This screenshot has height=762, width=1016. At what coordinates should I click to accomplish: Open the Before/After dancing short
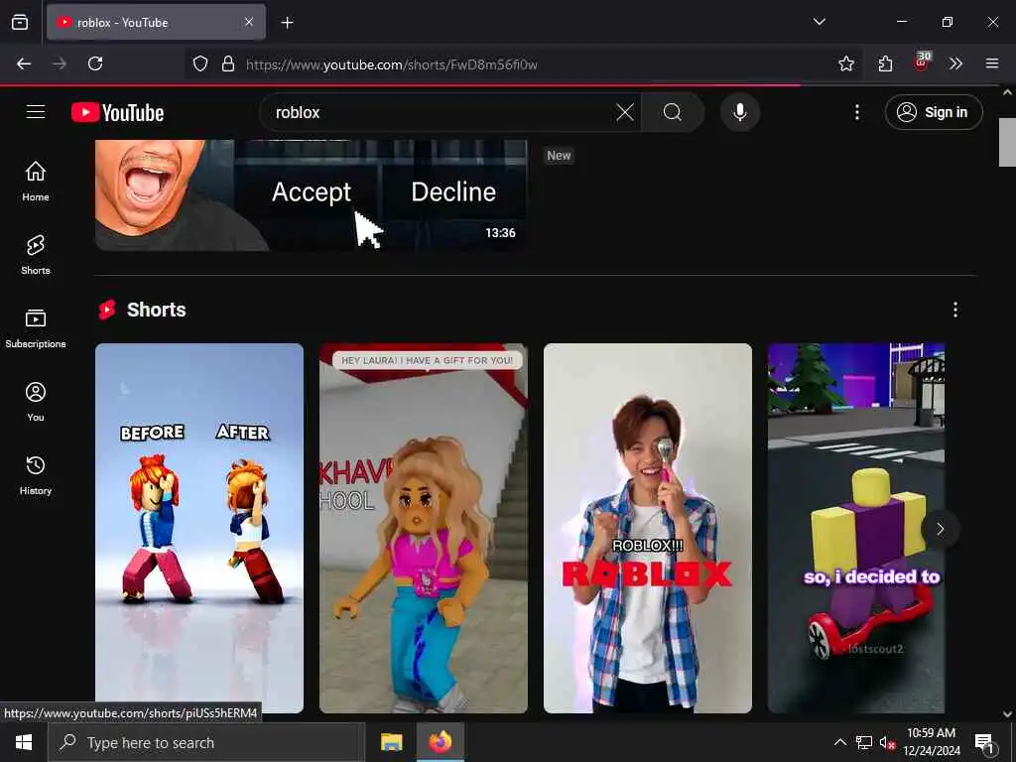(198, 528)
